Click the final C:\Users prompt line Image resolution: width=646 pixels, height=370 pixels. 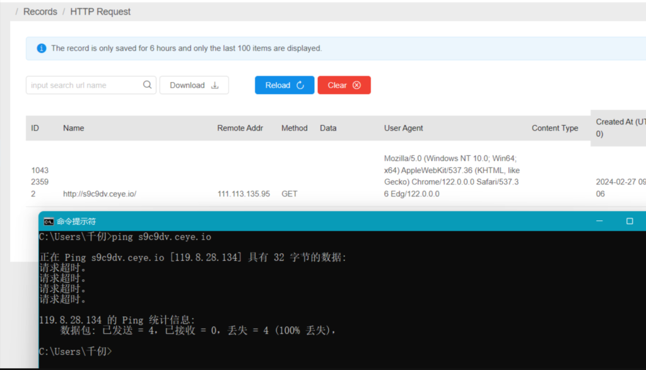[76, 352]
